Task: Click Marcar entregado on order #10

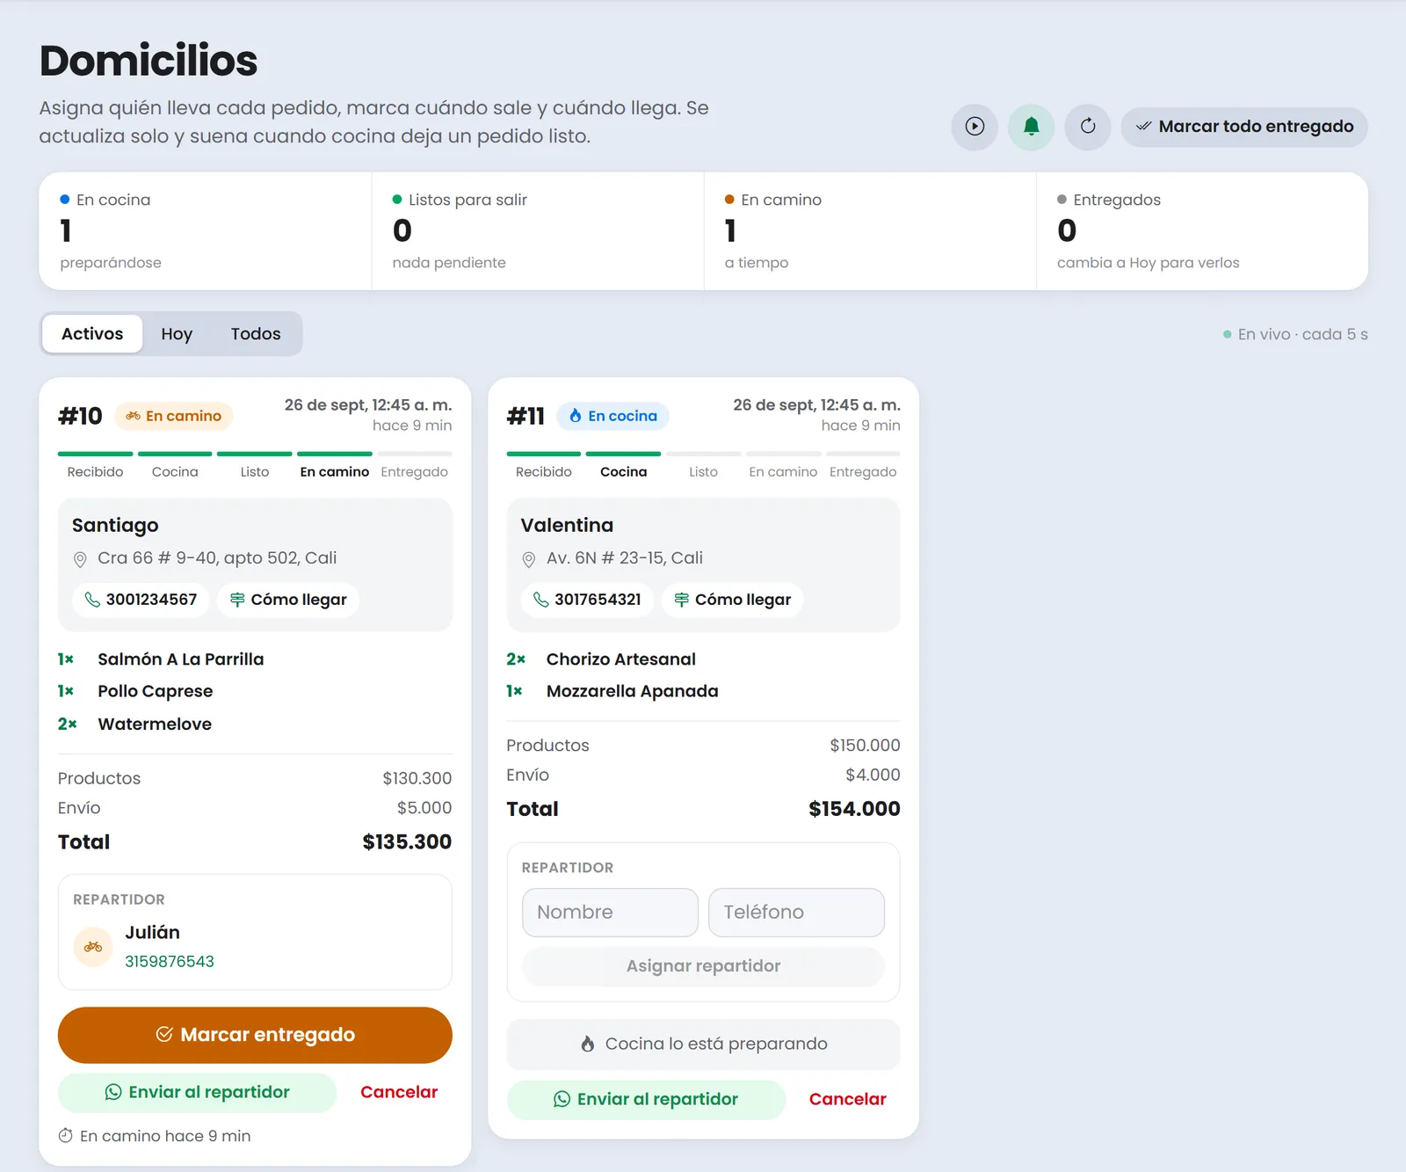Action: pos(255,1035)
